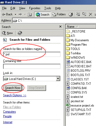Select the Toshiba folder
96x126 pixels.
pyautogui.click(x=73, y=53)
